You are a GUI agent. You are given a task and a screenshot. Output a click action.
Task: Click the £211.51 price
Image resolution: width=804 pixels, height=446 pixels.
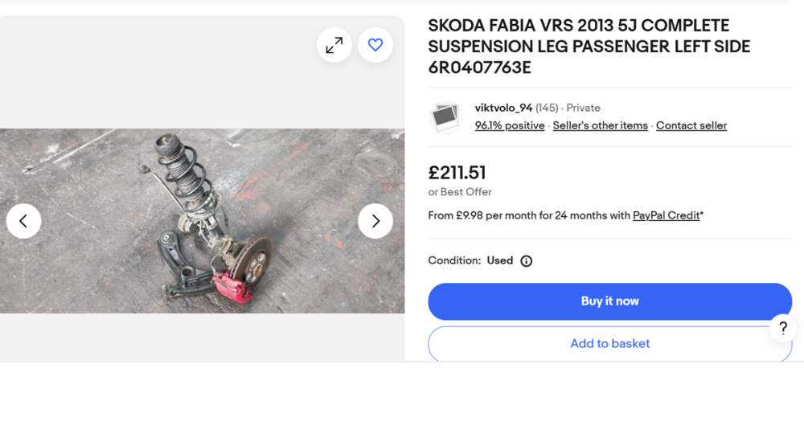457,173
